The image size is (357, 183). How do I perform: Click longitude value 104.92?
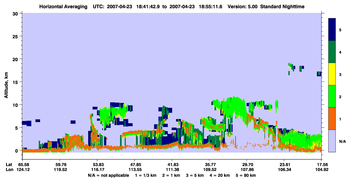point(321,170)
